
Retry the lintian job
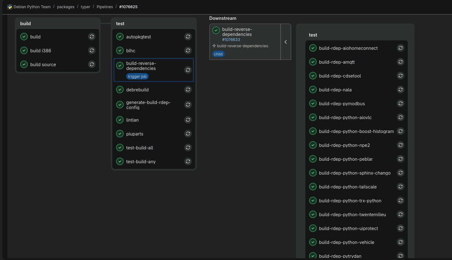click(188, 120)
